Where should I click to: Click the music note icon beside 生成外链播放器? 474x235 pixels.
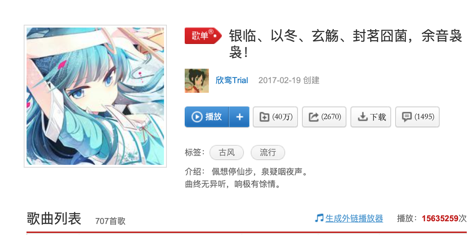319,218
